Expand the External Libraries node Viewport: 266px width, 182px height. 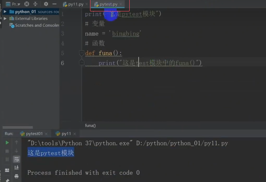point(5,18)
